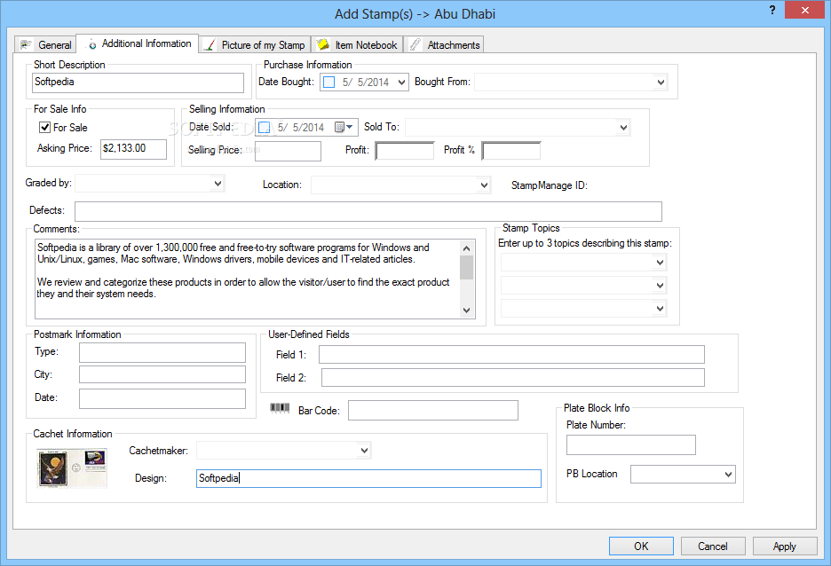Click the Postmark City field
The image size is (831, 566).
coord(162,374)
